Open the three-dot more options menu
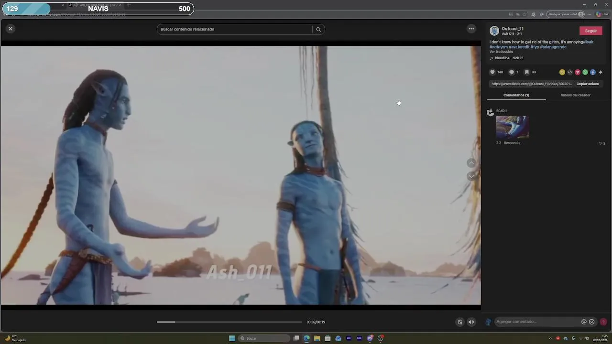Screen dimensions: 612x344 pyautogui.click(x=471, y=29)
